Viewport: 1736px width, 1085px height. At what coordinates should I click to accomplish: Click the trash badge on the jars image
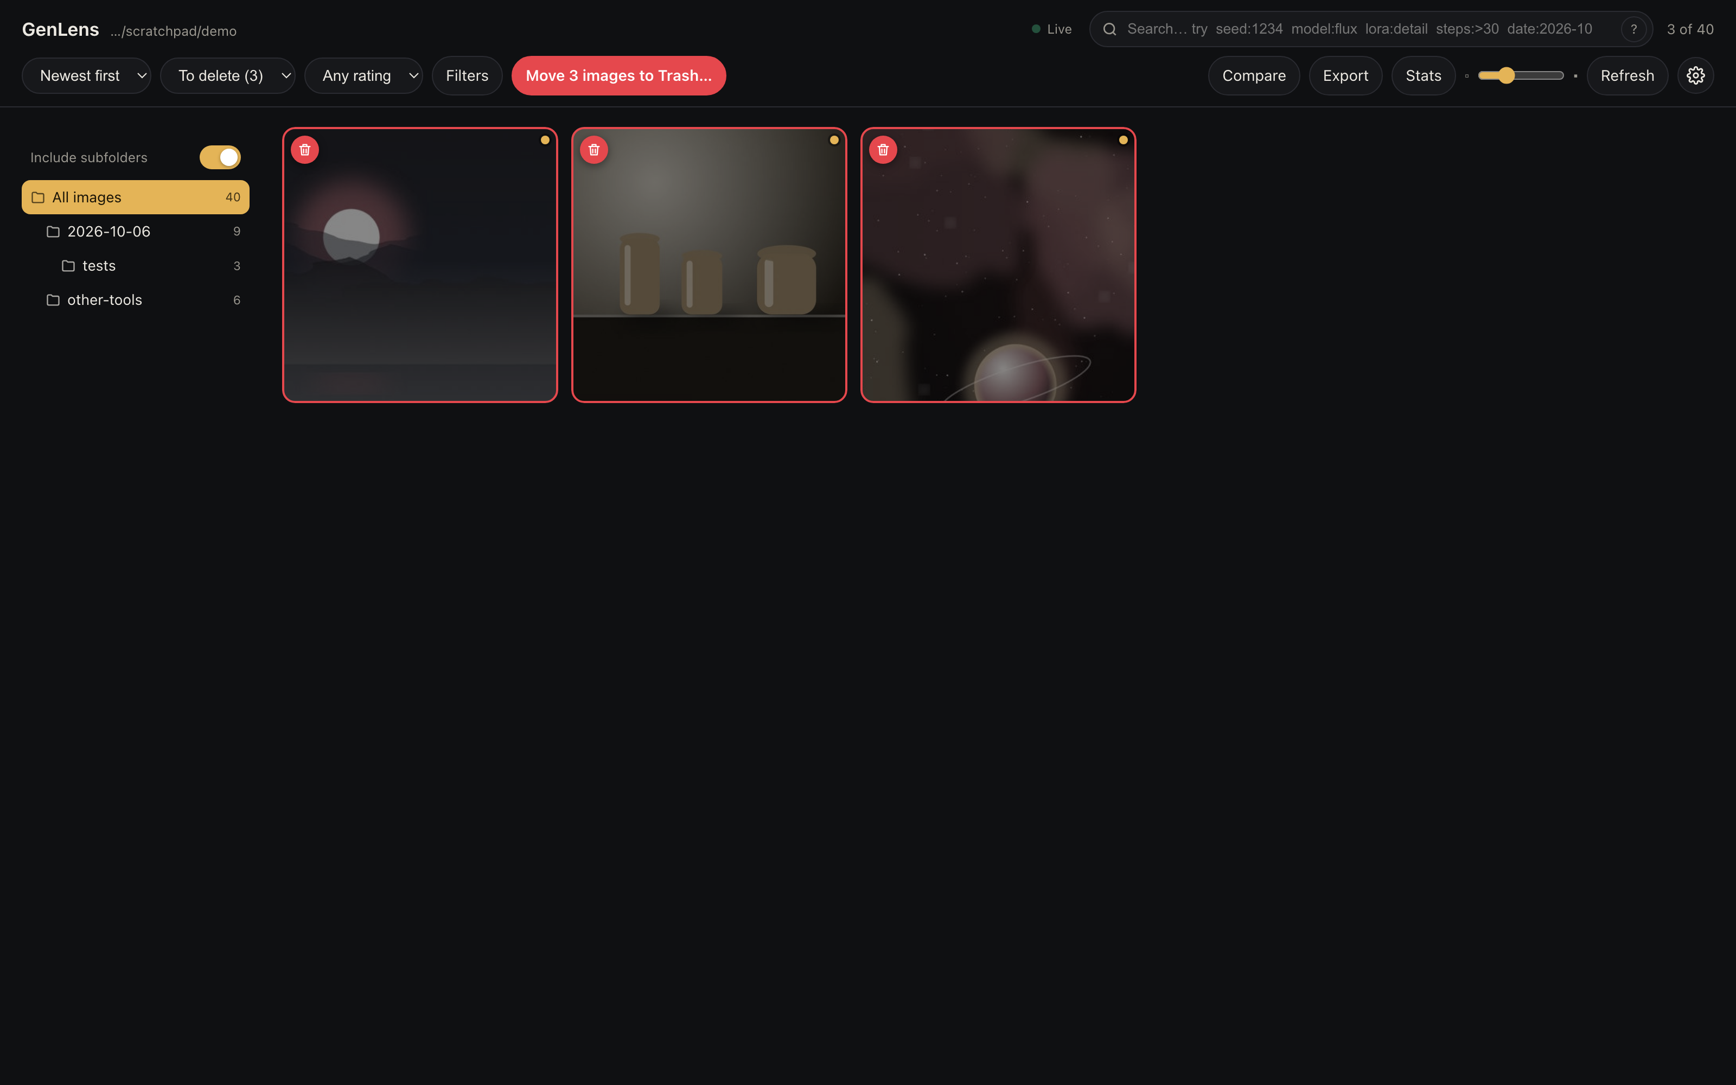[x=594, y=150]
